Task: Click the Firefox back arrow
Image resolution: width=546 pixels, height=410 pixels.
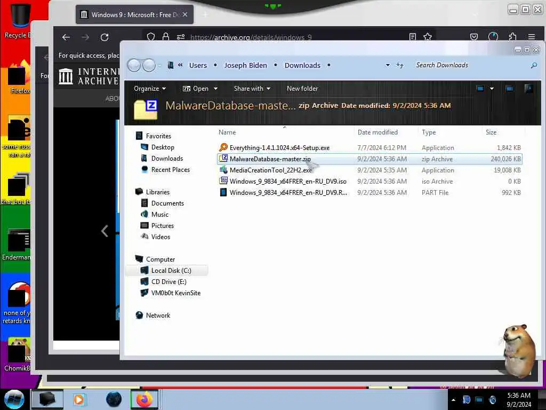Action: click(x=66, y=37)
